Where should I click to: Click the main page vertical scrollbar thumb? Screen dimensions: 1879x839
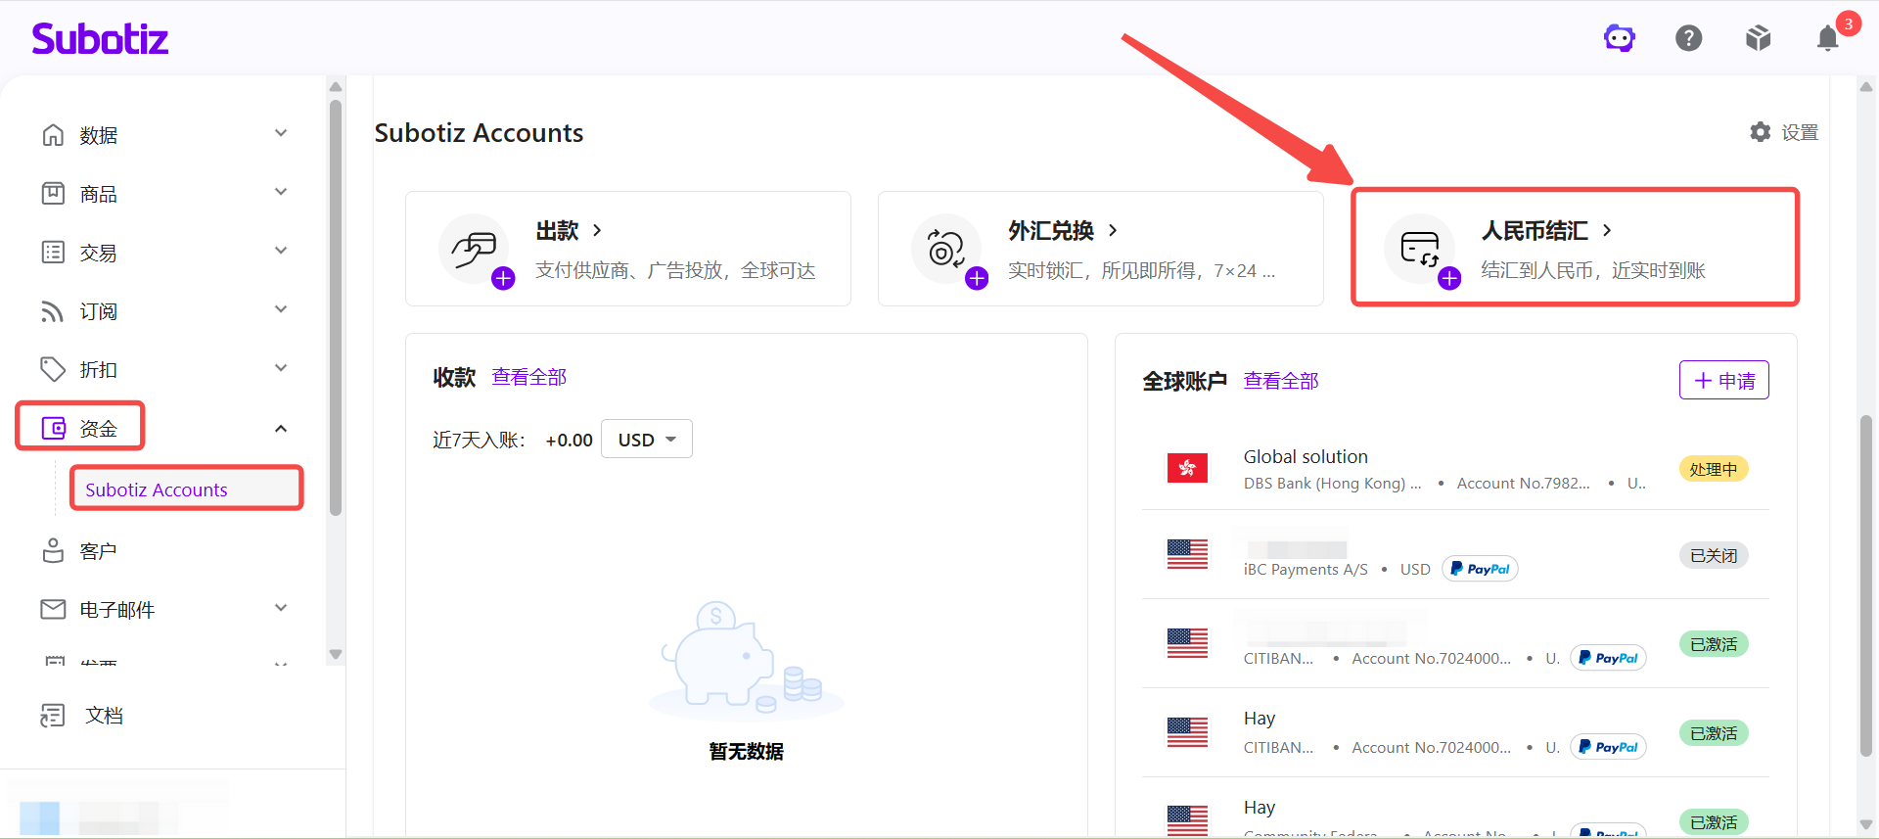pyautogui.click(x=1866, y=585)
